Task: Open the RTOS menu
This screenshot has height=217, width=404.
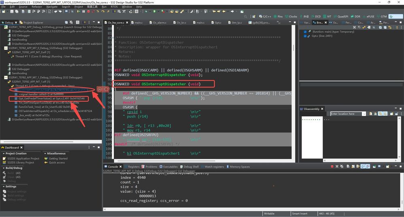Action: tap(114, 7)
